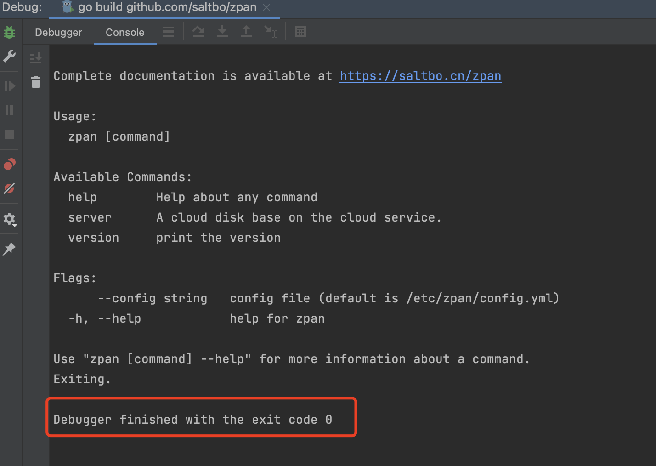This screenshot has width=656, height=466.
Task: Toggle Scroll to End in console gutter
Action: [36, 58]
